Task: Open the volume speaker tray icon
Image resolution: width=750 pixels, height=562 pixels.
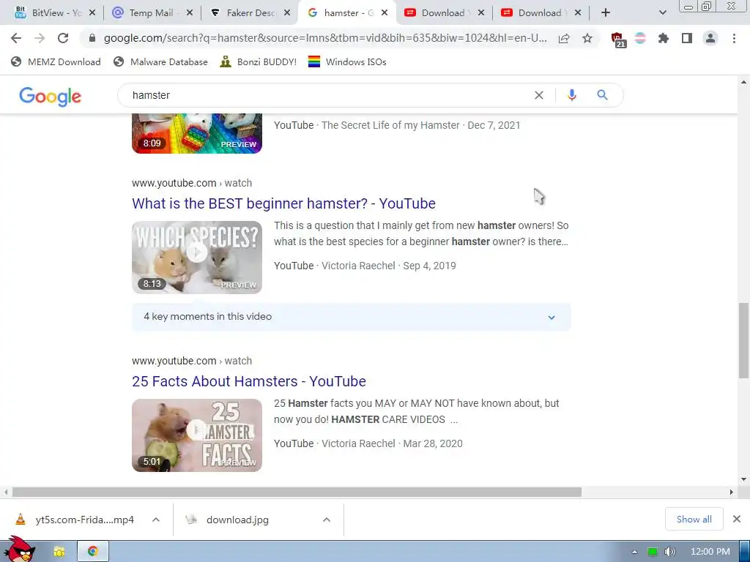Action: pos(670,552)
